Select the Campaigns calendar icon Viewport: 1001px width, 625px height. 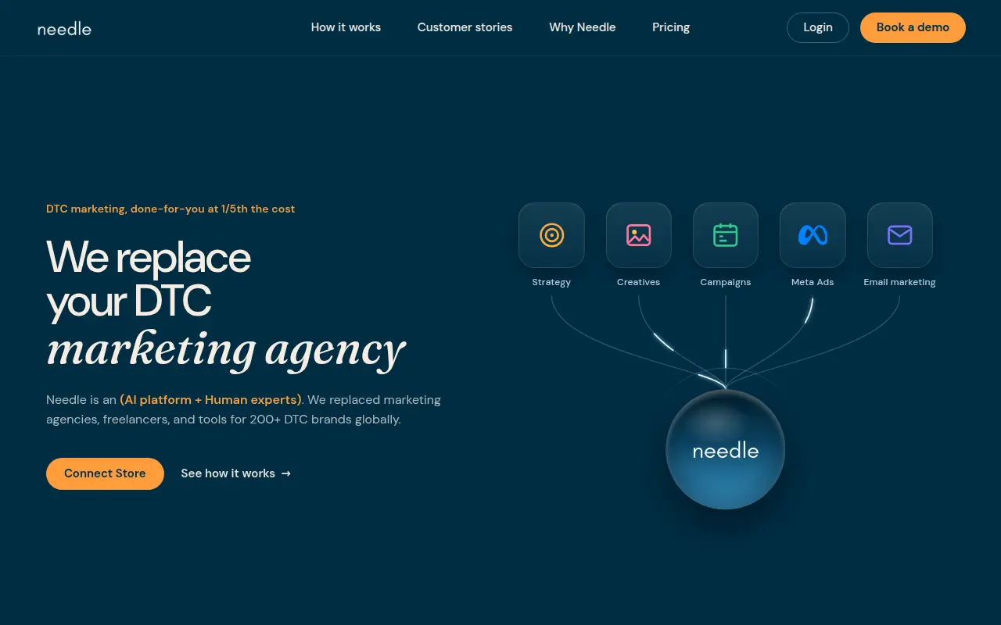(x=726, y=235)
